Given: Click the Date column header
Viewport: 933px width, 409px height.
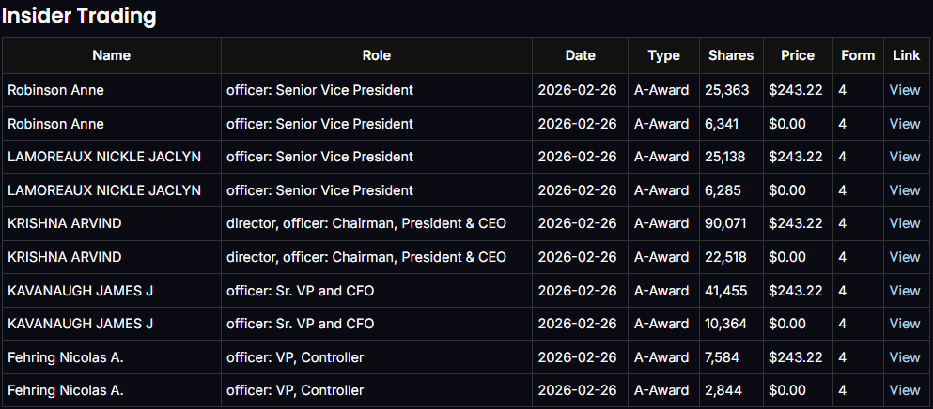Looking at the screenshot, I should tap(580, 55).
